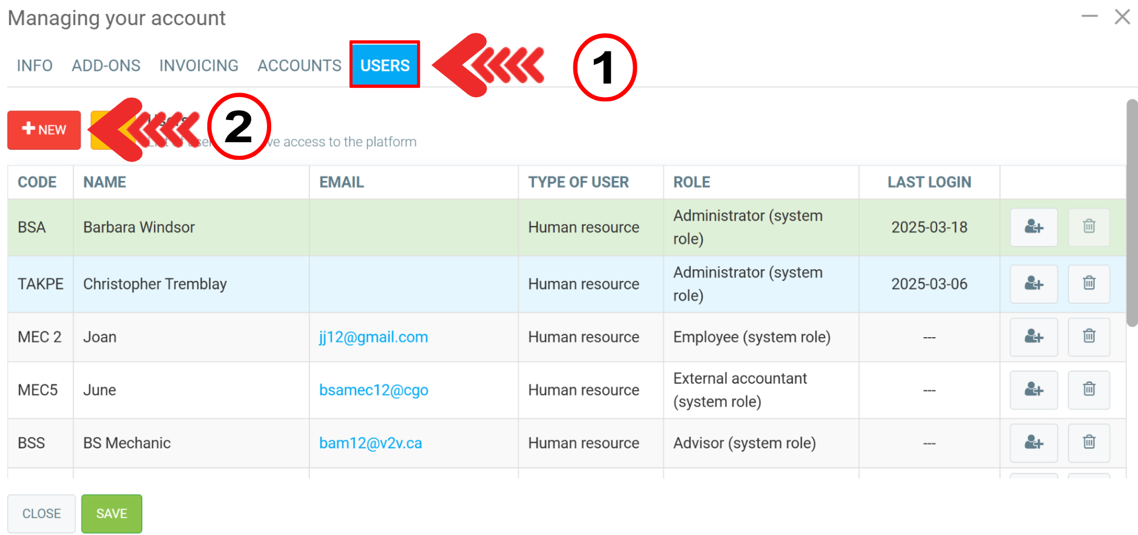Switch to the ADD-ONS tab

106,66
